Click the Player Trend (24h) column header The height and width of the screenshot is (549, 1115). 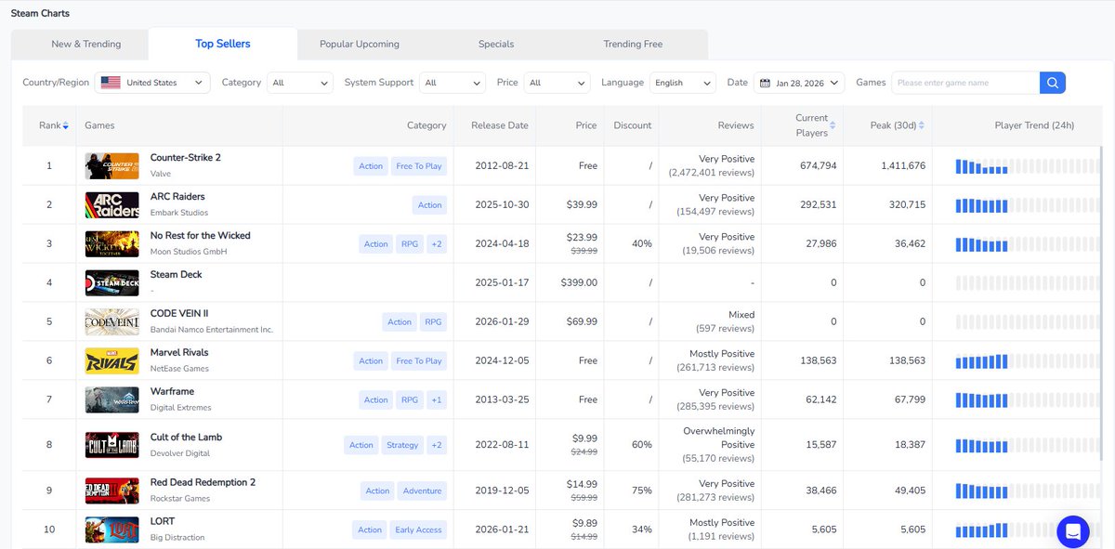pos(1034,125)
